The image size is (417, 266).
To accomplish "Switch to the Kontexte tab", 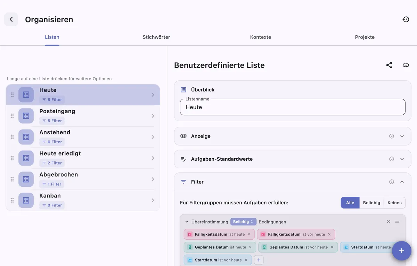I will [x=261, y=37].
